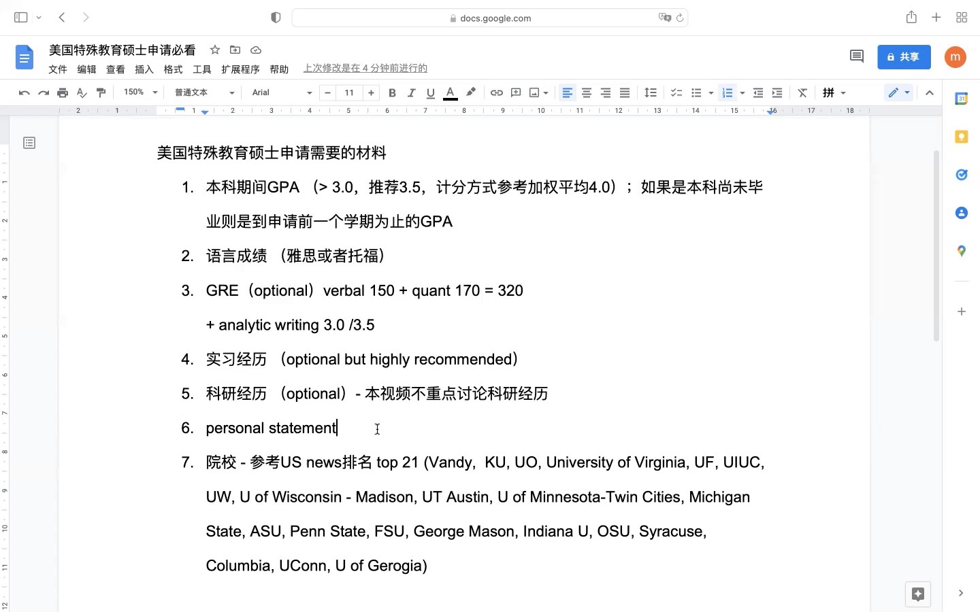Clear formatting from selection
This screenshot has height=612, width=980.
coord(803,92)
